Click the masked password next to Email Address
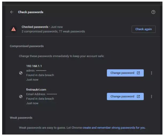Image resolution: width=167 pixels, height=138 pixels. (52, 94)
